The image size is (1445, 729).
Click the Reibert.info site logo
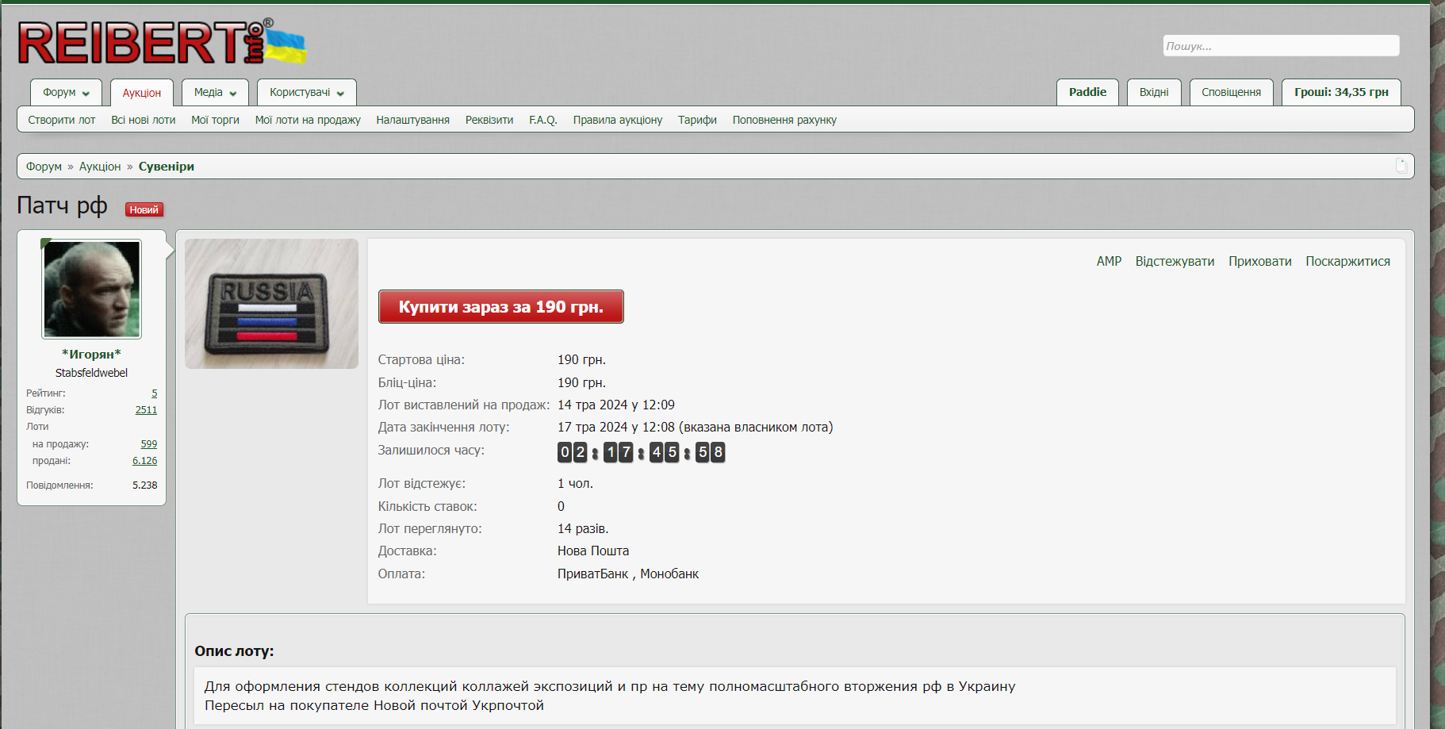pyautogui.click(x=161, y=43)
